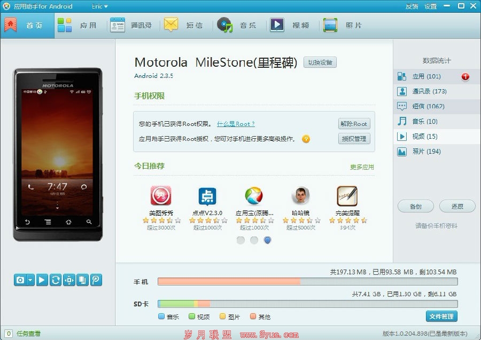Click the 切换设备 switch device button

(320, 62)
